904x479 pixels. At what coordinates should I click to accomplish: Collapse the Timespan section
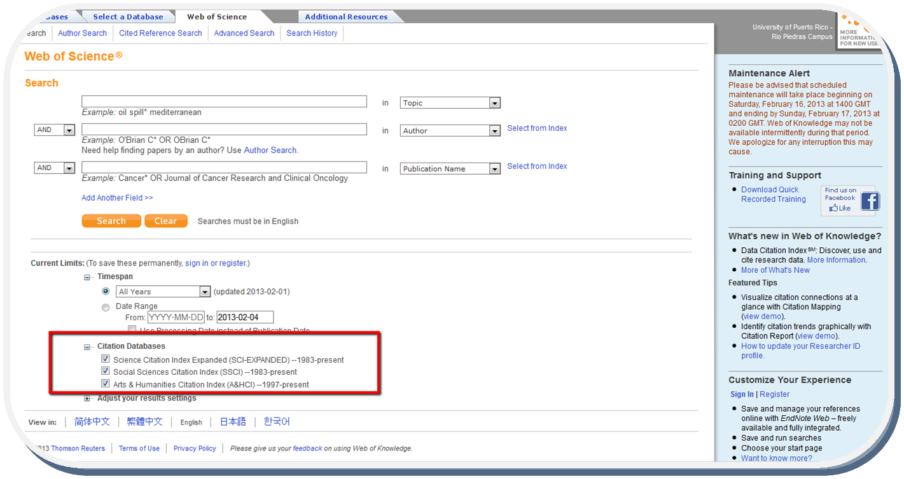87,277
